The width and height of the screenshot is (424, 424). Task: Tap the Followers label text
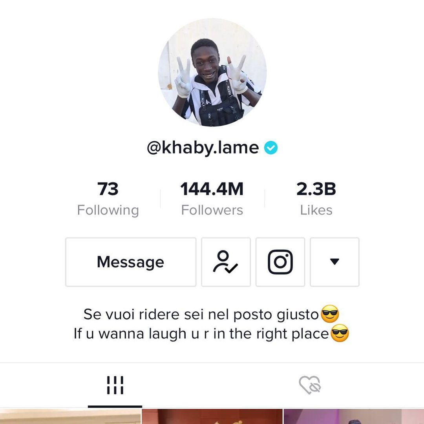(212, 210)
